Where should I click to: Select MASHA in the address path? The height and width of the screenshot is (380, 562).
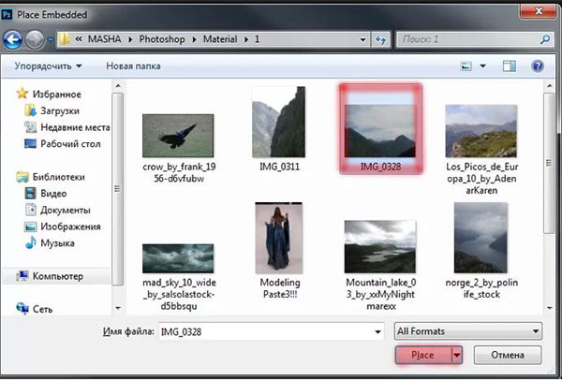pyautogui.click(x=104, y=39)
